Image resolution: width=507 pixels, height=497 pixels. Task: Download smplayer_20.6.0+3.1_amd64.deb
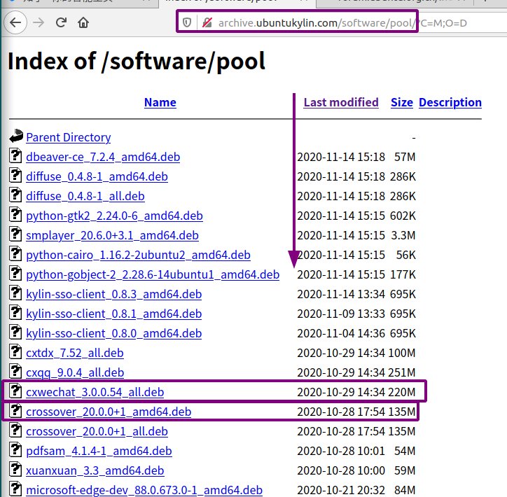[112, 236]
